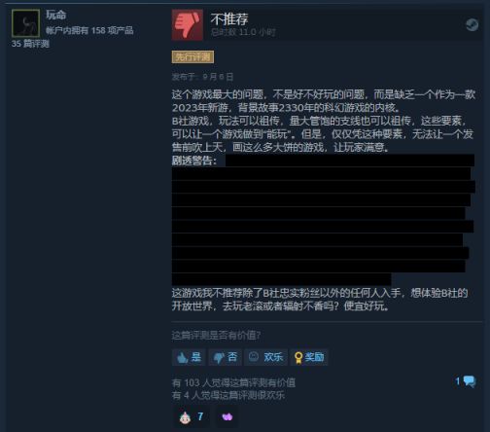The image size is (490, 432).
Task: Open the 35 reviews link
Action: [x=30, y=44]
